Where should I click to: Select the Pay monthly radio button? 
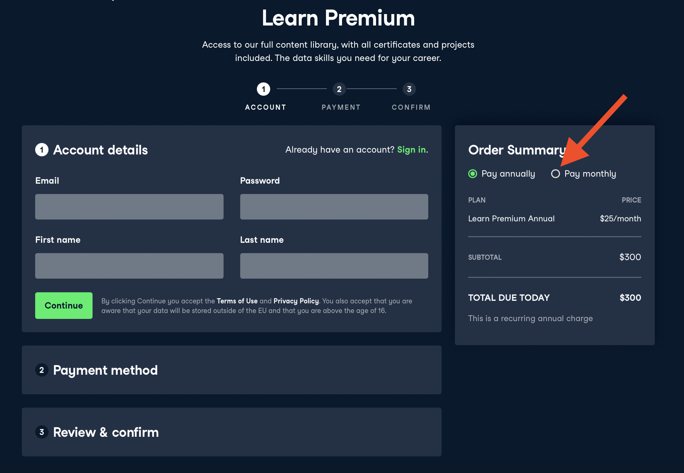[x=556, y=174]
